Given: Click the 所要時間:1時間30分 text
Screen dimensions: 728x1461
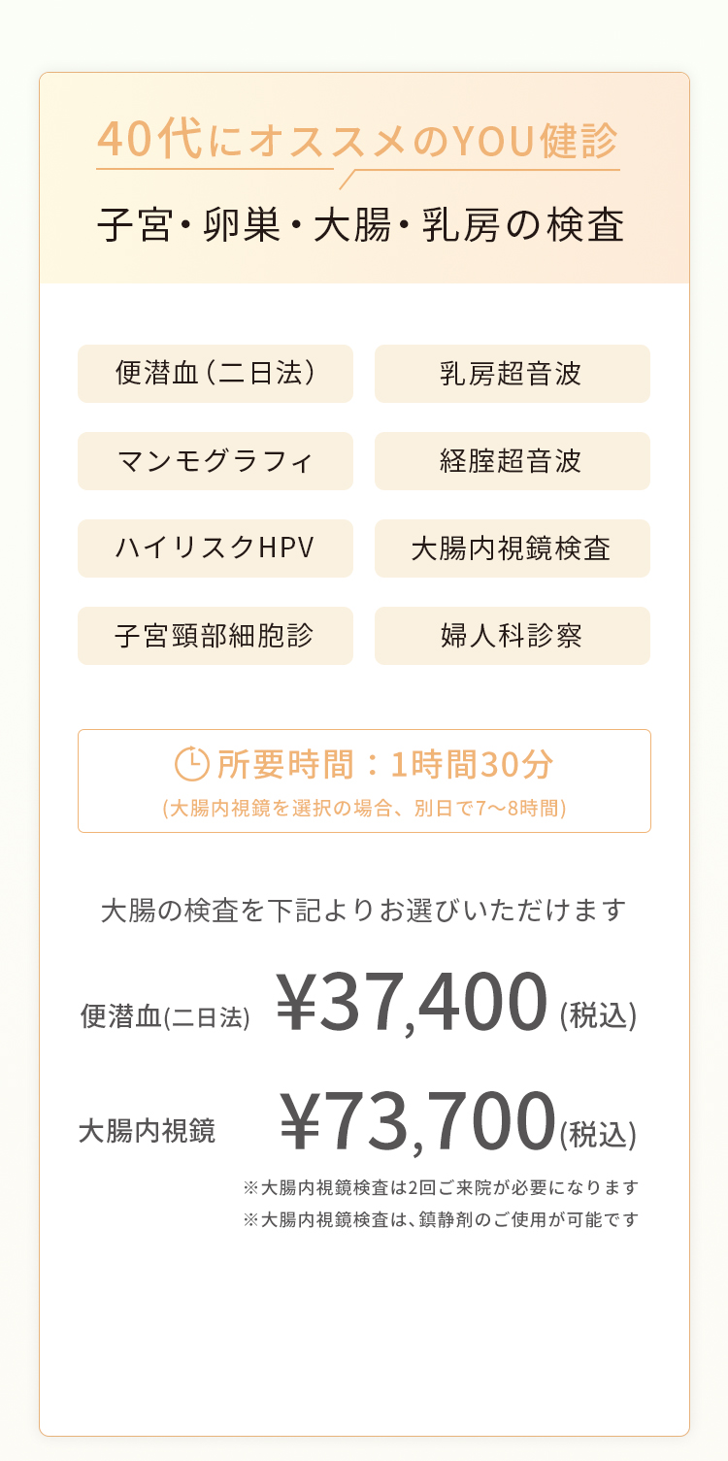Looking at the screenshot, I should [x=384, y=765].
